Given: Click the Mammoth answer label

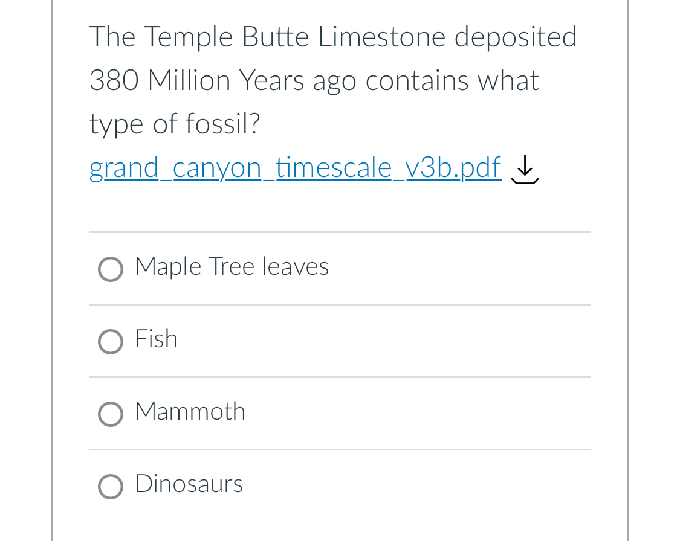Looking at the screenshot, I should pyautogui.click(x=190, y=411).
